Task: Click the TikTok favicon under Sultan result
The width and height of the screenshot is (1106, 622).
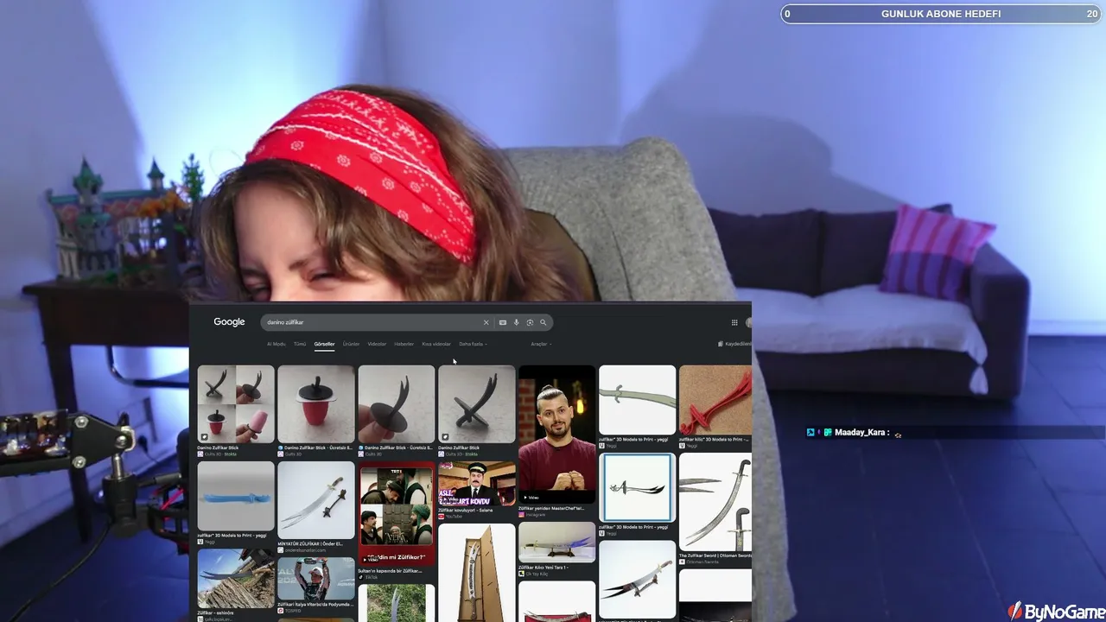Action: pos(360,577)
